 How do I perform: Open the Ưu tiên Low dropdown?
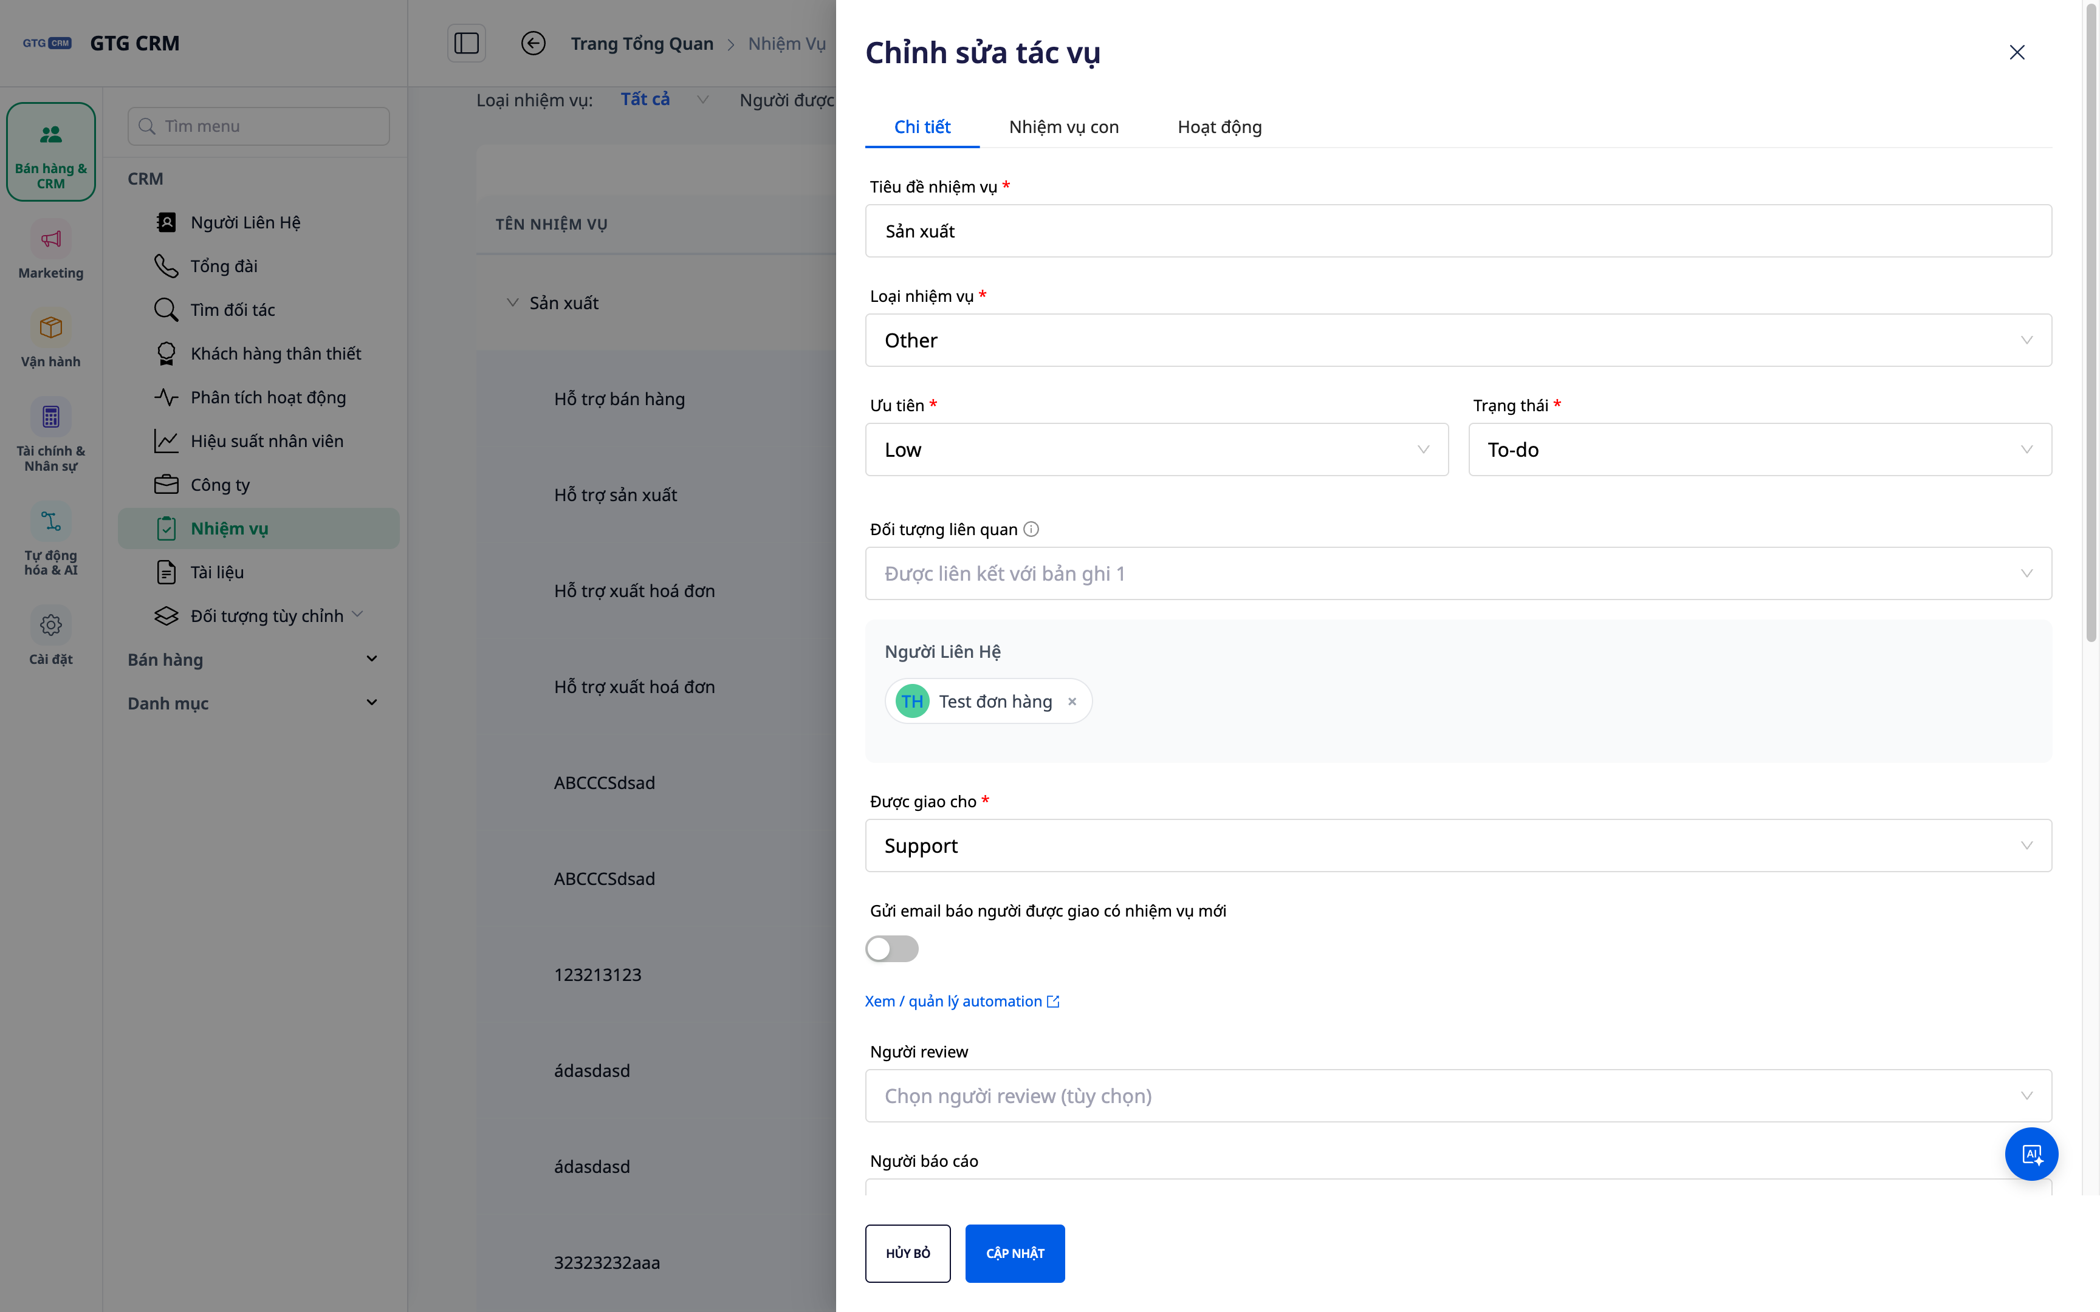coord(1157,449)
